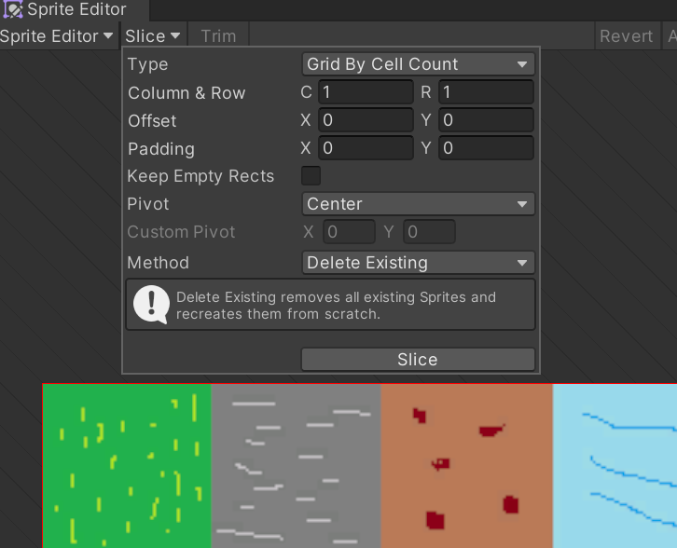
Task: Open the Method dropdown Delete Existing
Action: tap(418, 262)
